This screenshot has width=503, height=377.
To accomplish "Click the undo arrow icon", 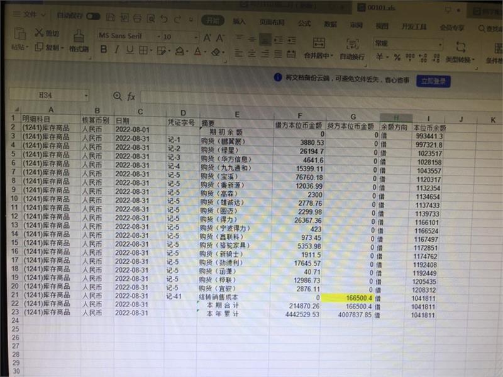I will point(165,19).
